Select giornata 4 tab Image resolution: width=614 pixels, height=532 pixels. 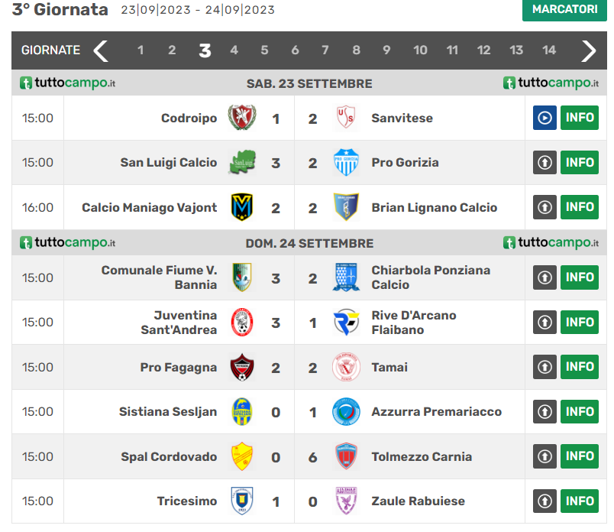[x=234, y=50]
